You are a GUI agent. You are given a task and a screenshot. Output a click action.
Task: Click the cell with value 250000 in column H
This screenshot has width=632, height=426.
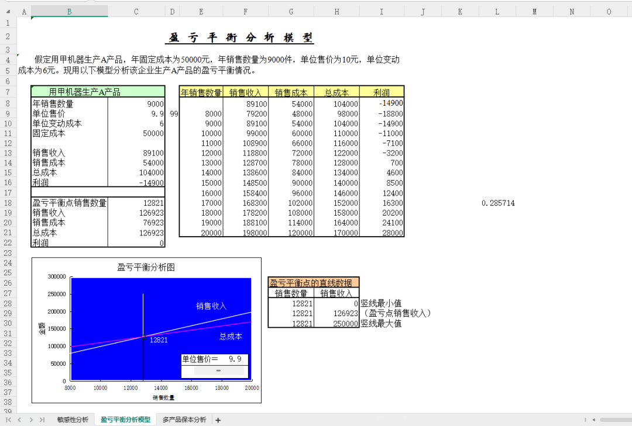pos(336,323)
